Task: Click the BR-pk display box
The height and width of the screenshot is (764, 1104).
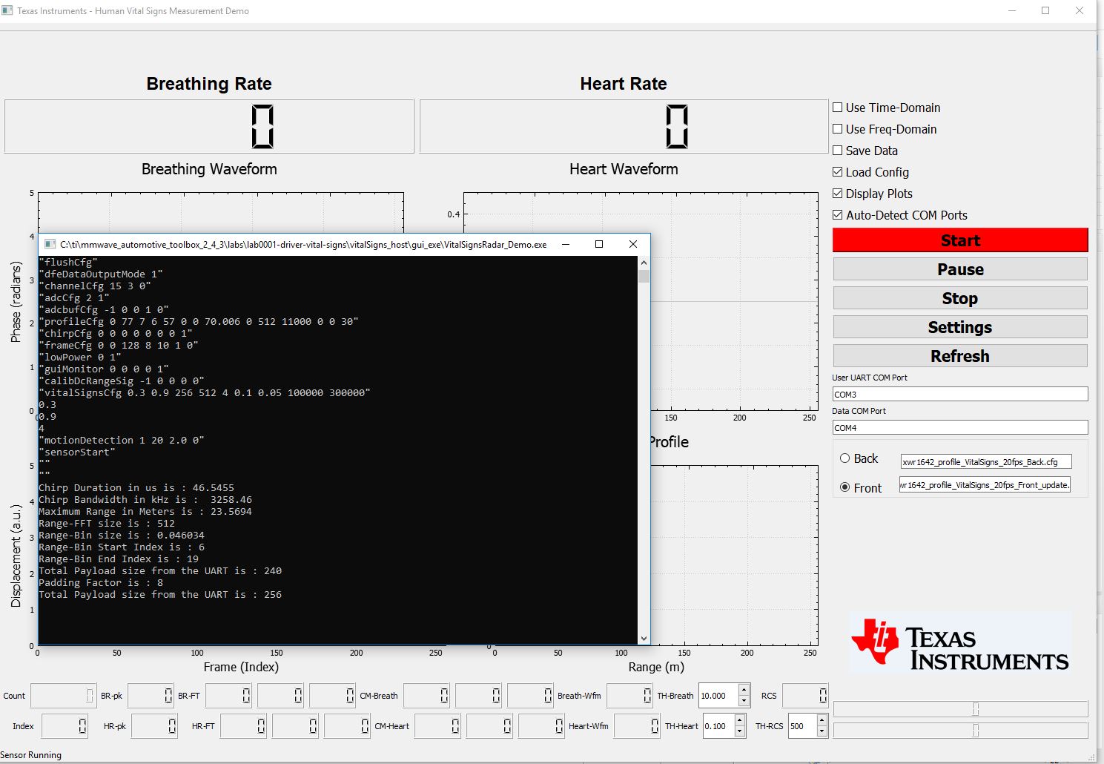Action: click(x=151, y=696)
